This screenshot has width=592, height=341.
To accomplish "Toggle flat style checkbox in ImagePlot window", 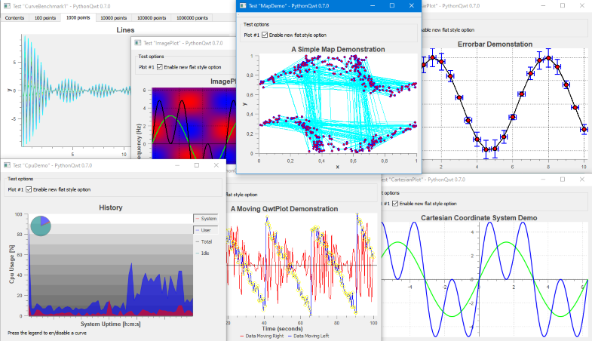I will coord(159,67).
